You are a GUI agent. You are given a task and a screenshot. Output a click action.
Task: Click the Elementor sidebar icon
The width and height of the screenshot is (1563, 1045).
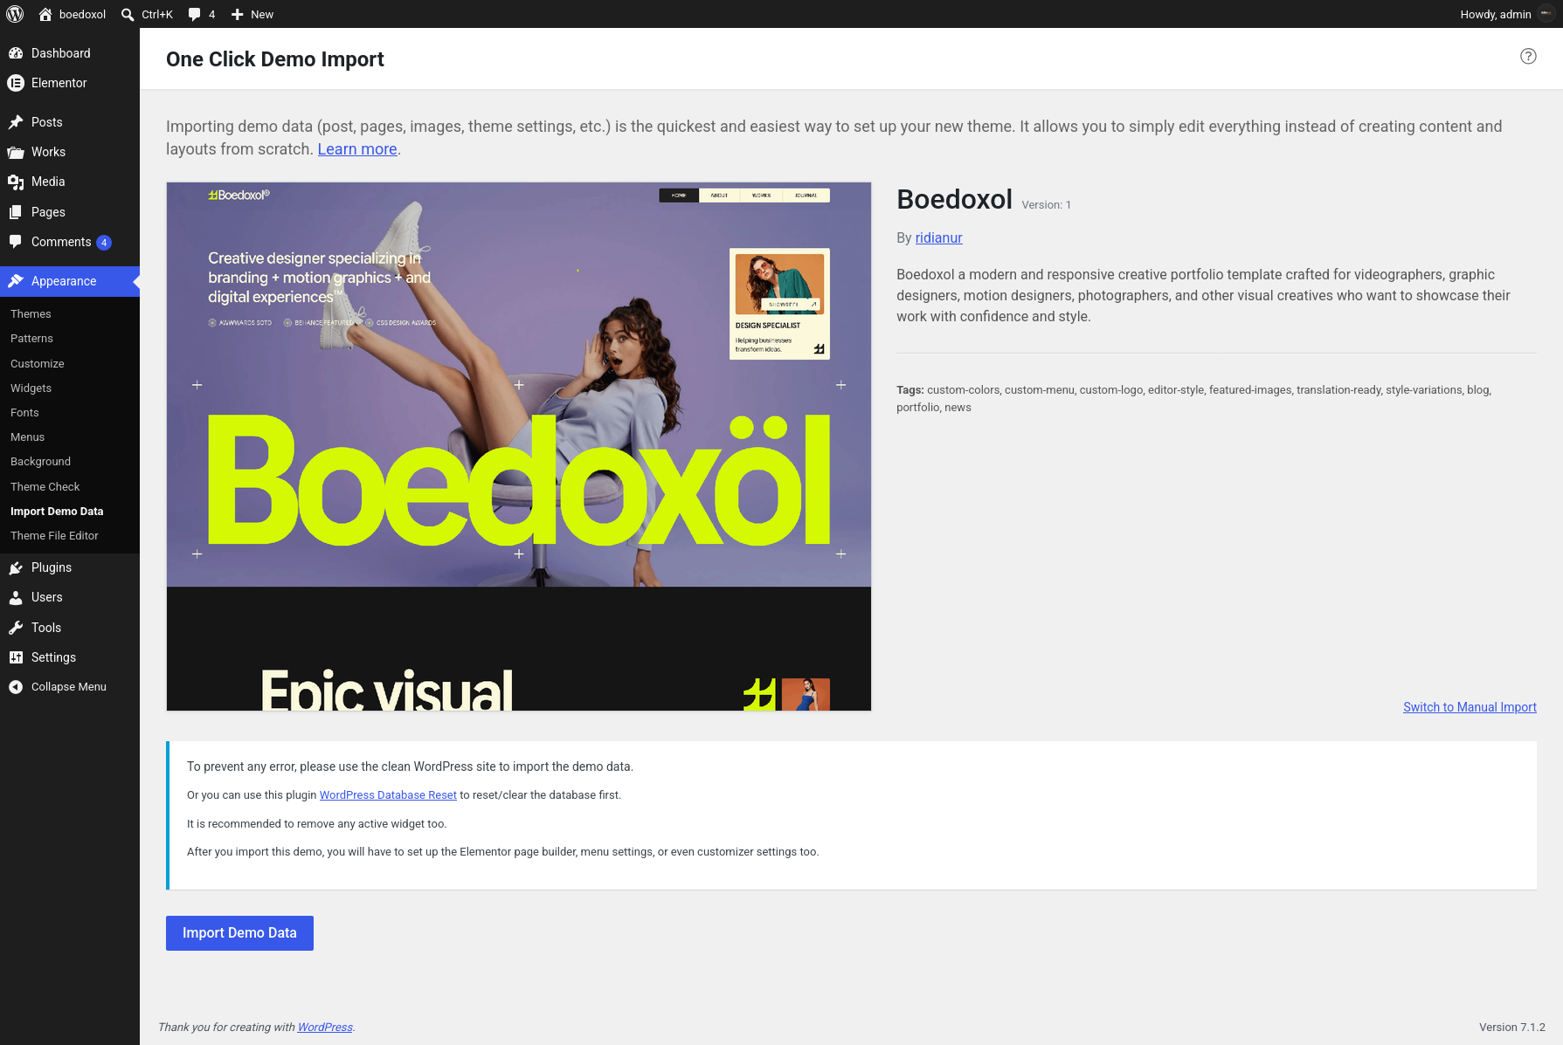point(16,83)
